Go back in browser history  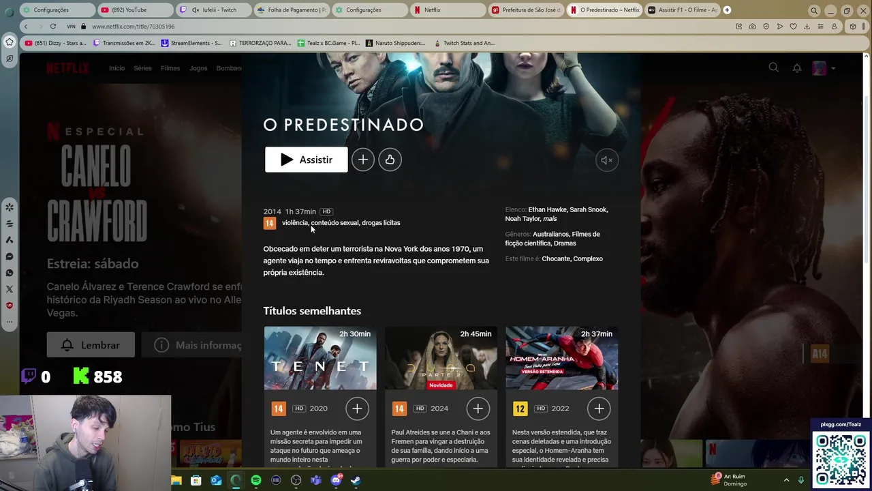click(x=26, y=26)
